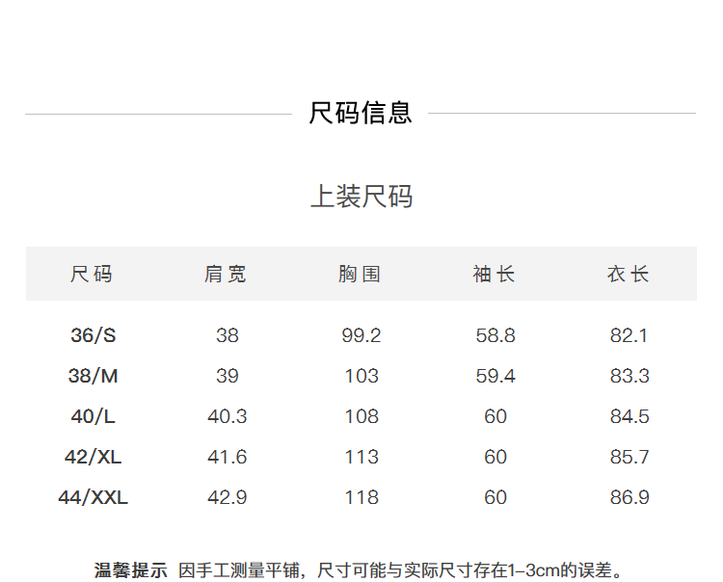Click the 113 chest value for 42/XL
Screen dimensions: 723x582
pos(361,457)
